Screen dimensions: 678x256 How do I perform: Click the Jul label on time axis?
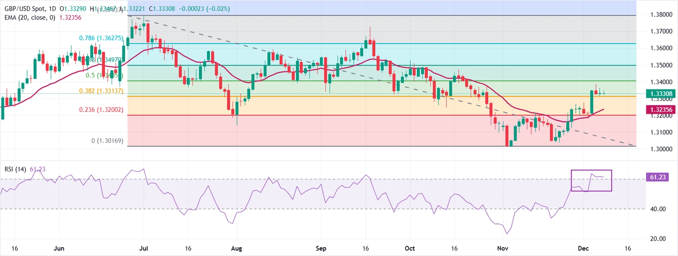pos(144,248)
